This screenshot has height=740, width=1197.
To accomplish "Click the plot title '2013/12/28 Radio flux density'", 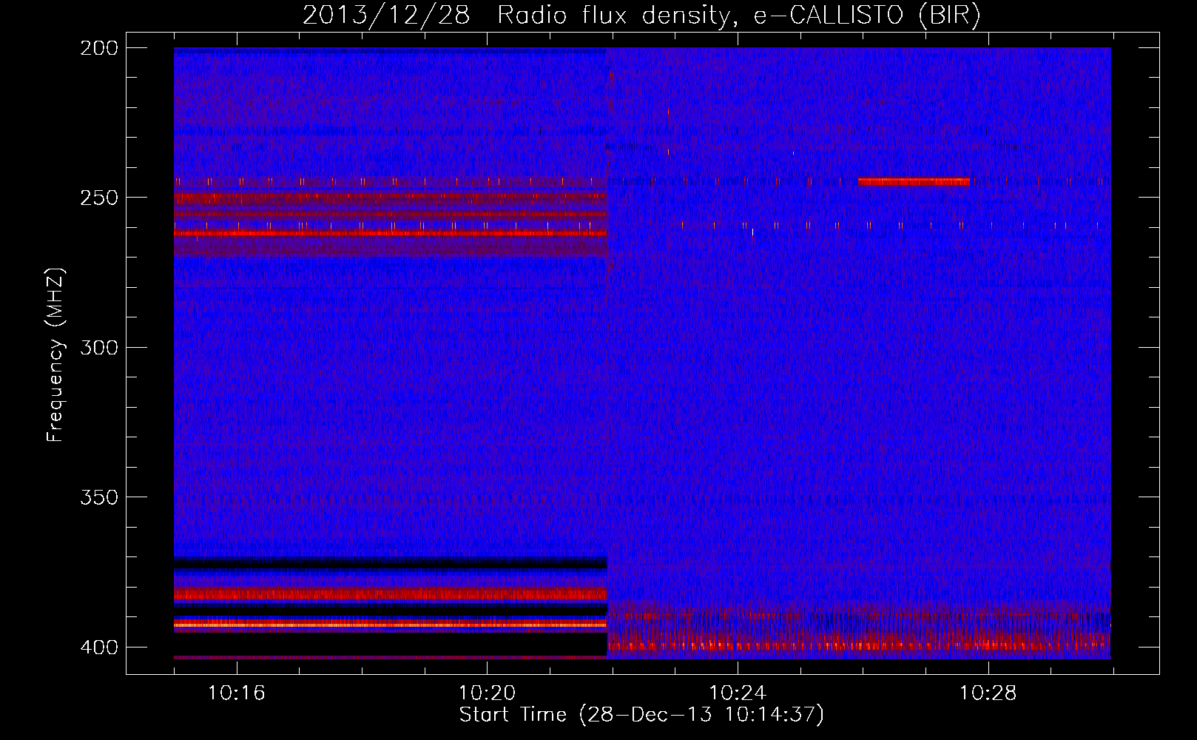I will (641, 15).
